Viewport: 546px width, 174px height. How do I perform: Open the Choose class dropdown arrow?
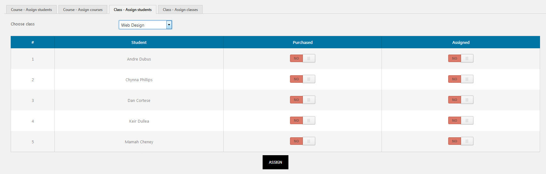[169, 25]
